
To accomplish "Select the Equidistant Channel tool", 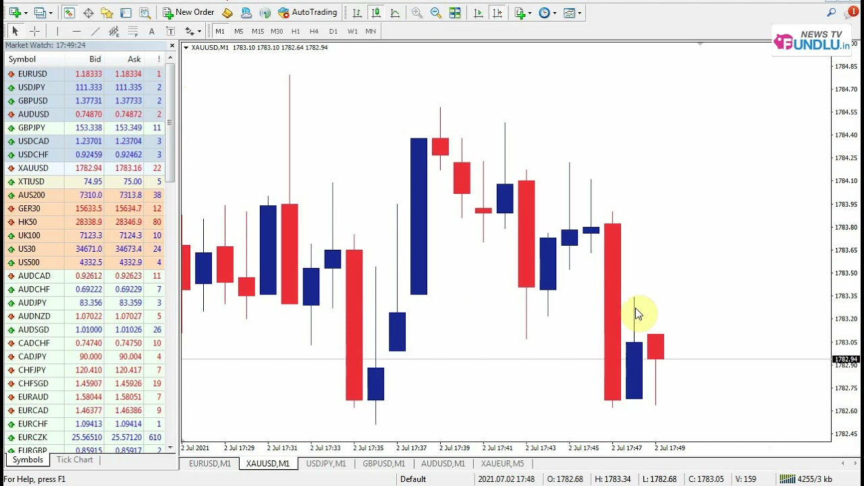I will [114, 31].
